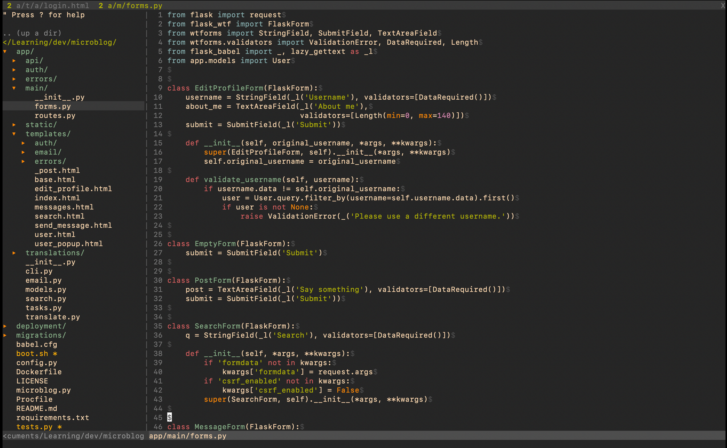Expand the migrations/ folder arrow

point(5,335)
